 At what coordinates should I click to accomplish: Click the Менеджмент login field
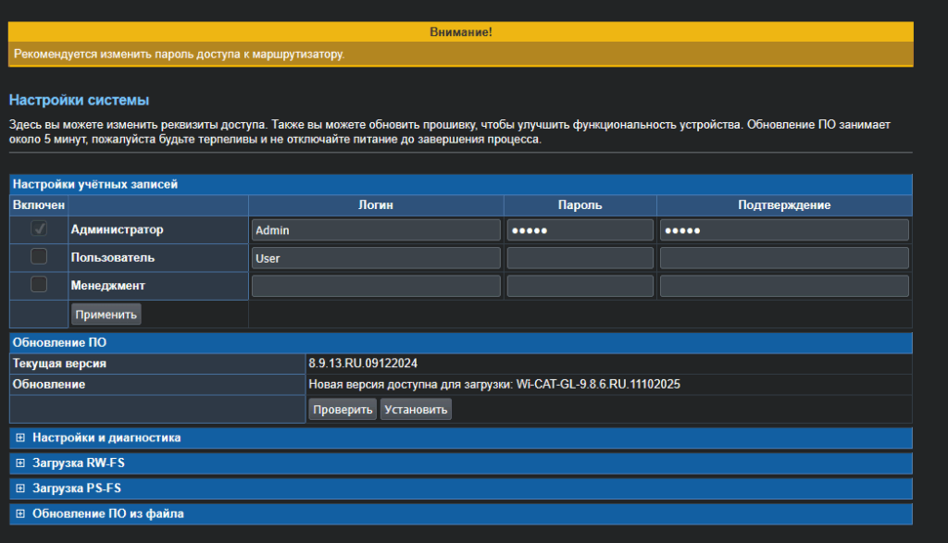click(x=375, y=286)
